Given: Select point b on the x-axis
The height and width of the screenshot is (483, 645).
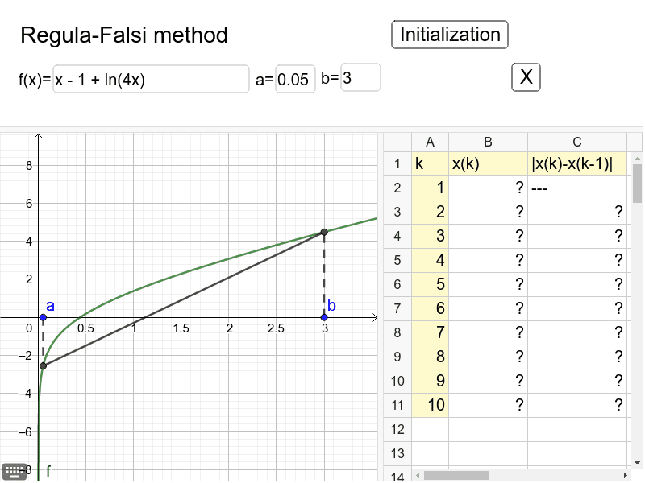Looking at the screenshot, I should pyautogui.click(x=323, y=318).
